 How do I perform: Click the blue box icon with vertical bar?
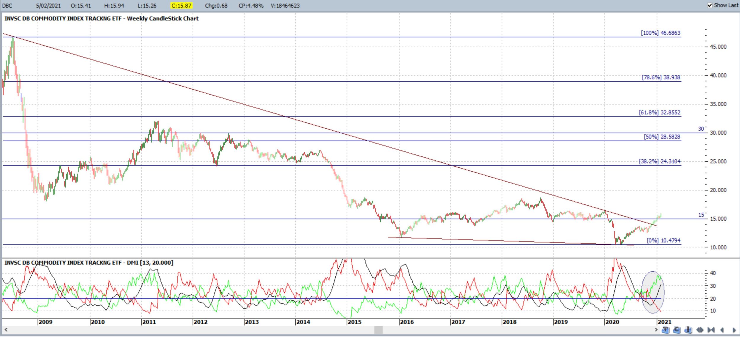tap(688, 330)
